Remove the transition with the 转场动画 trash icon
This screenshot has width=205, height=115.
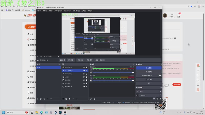click(x=157, y=99)
